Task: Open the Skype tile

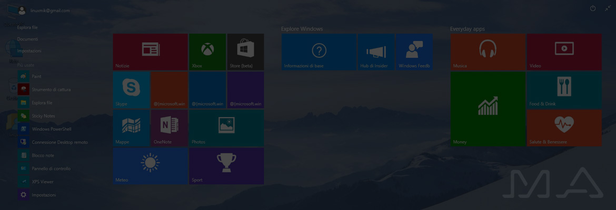Action: pyautogui.click(x=131, y=90)
